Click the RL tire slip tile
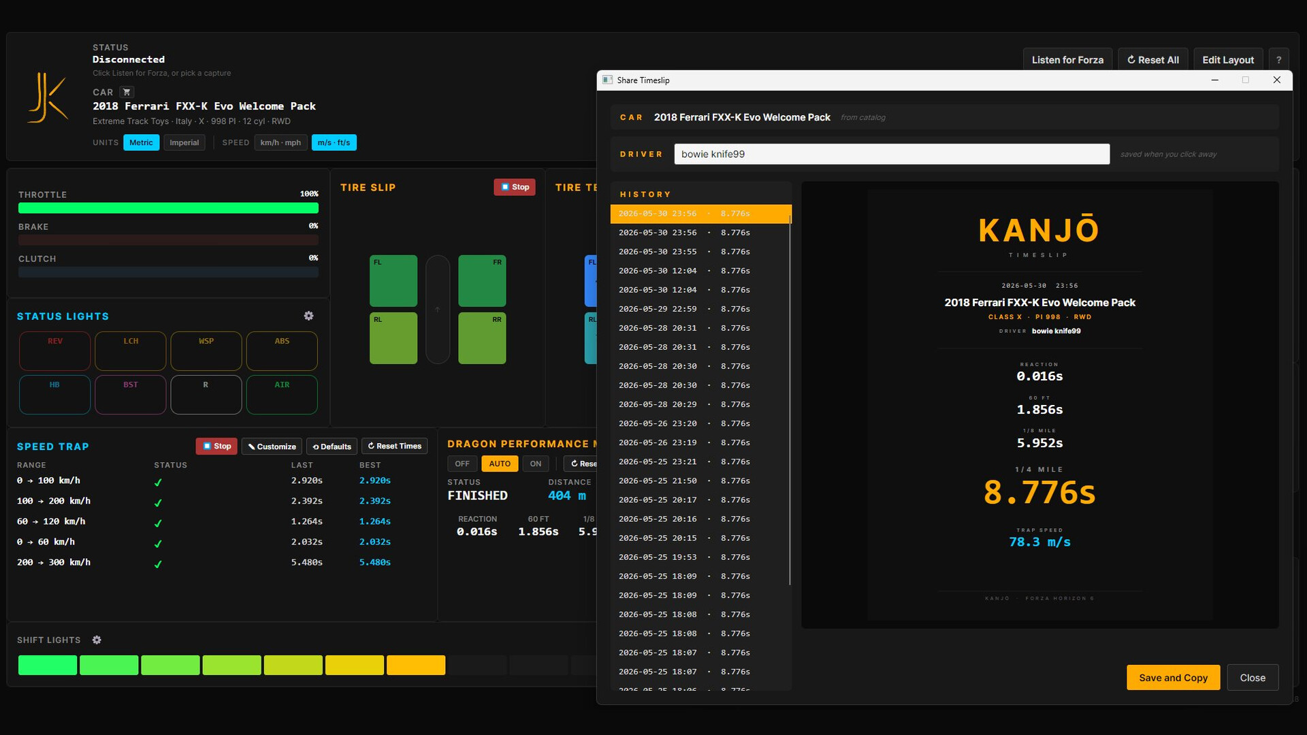This screenshot has height=735, width=1307. pyautogui.click(x=393, y=338)
